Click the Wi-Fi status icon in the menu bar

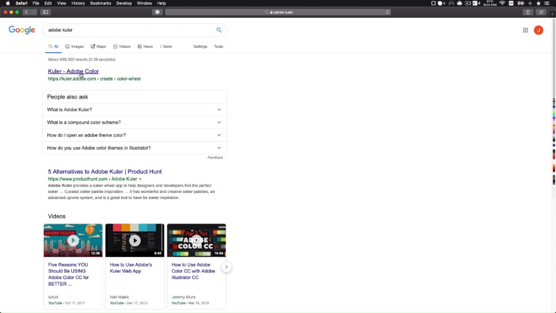point(502,3)
